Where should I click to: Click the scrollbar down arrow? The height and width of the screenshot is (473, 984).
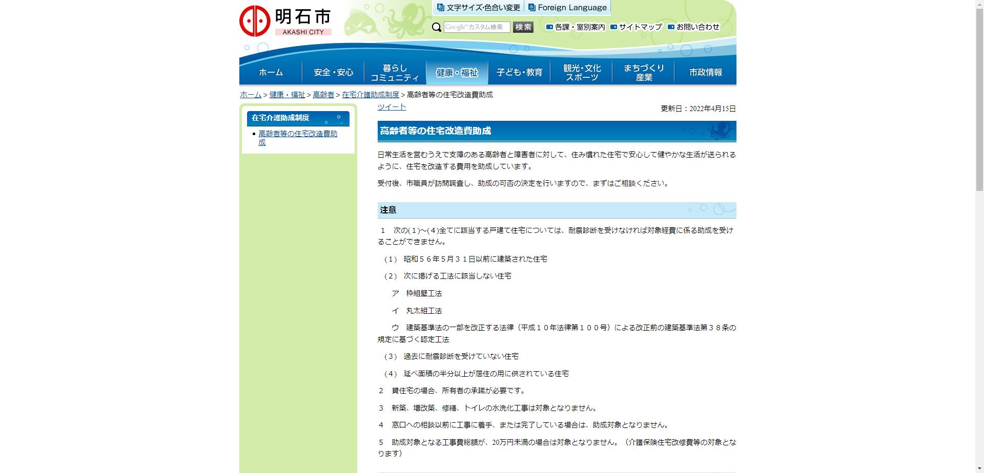point(979,469)
